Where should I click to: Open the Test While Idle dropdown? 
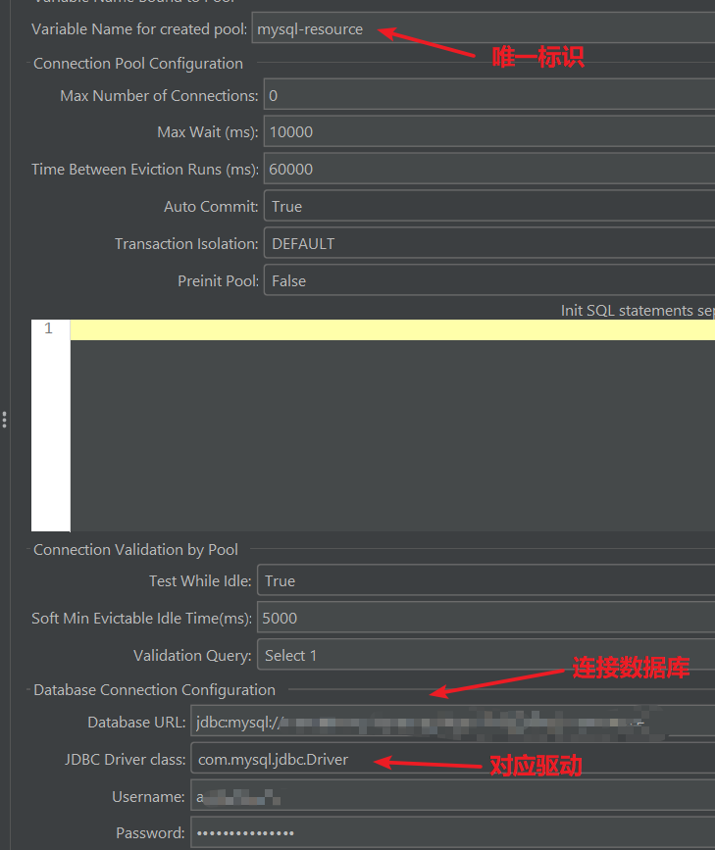(485, 580)
